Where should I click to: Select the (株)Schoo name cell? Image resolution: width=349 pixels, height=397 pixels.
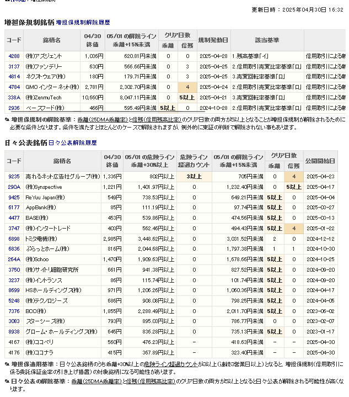pyautogui.click(x=62, y=260)
